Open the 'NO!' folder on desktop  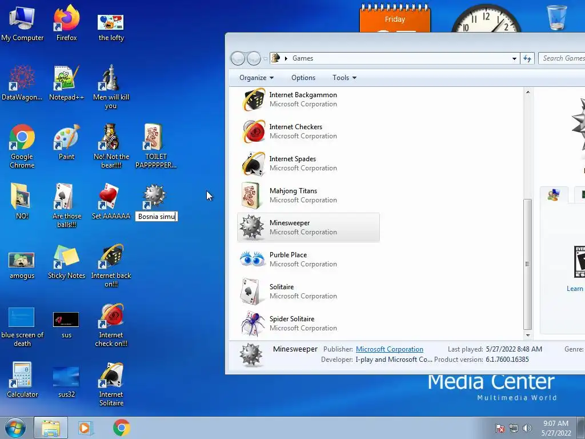pyautogui.click(x=22, y=201)
